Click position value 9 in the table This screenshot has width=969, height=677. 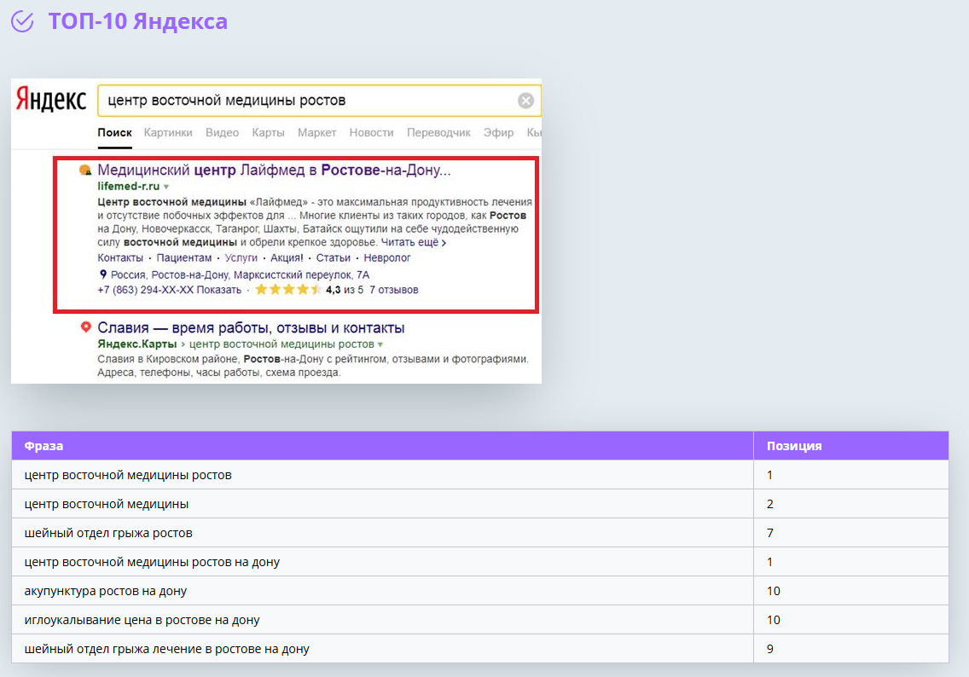coord(770,649)
